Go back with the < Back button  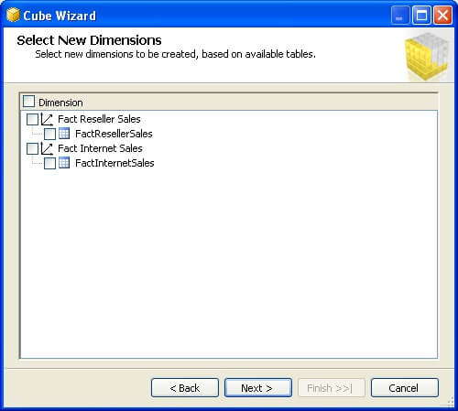click(185, 388)
